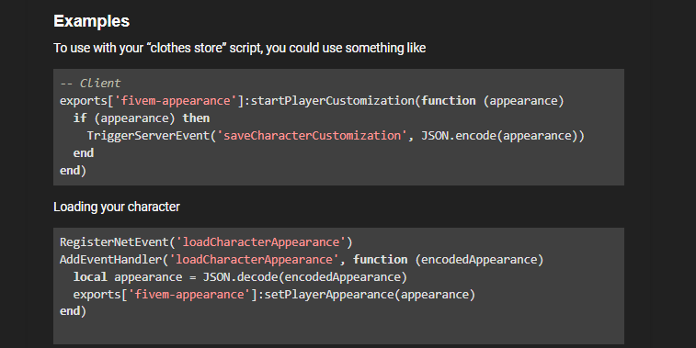696x348 pixels.
Task: Click 'saveCharacterCustomization' string
Action: click(x=312, y=136)
